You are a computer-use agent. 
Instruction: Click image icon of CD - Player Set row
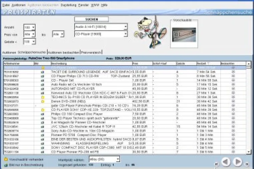pyautogui.click(x=42, y=81)
